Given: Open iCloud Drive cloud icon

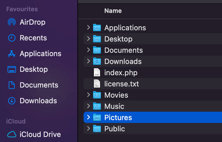Looking at the screenshot, I should [12, 134].
